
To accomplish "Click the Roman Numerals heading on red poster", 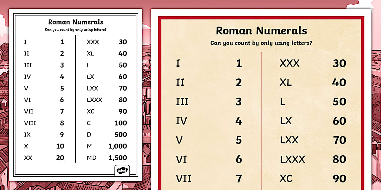I will click(261, 30).
